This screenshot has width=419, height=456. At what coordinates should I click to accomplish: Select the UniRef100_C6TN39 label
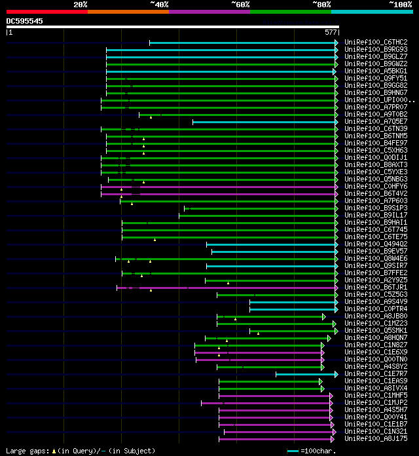pos(376,128)
